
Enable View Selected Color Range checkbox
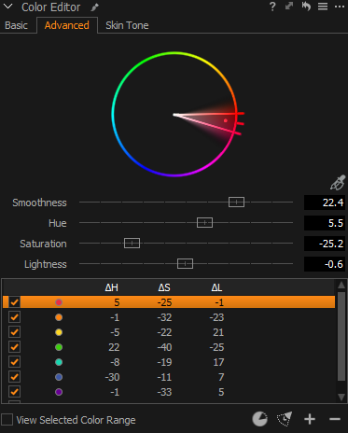click(7, 419)
